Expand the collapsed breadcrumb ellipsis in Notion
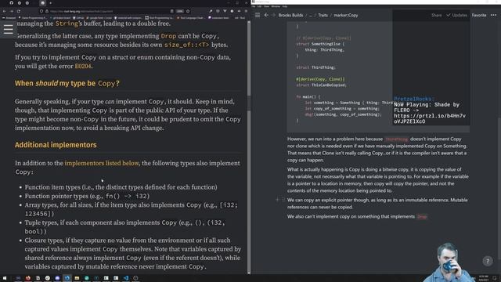The height and width of the screenshot is (282, 501). 311,15
